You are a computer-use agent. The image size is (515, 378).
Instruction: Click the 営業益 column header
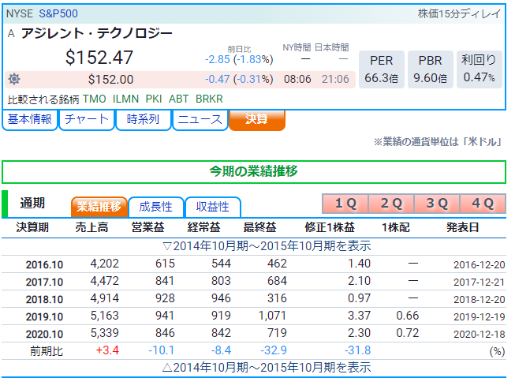point(147,227)
